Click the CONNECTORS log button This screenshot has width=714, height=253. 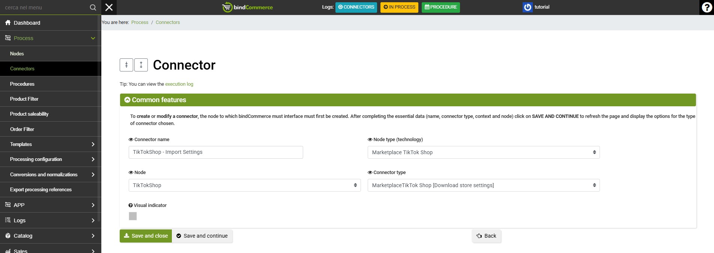[356, 7]
